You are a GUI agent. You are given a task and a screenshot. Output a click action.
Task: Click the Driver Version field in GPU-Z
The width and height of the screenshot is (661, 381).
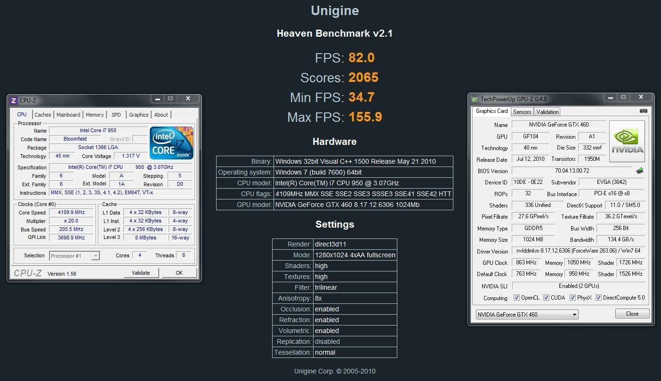(579, 251)
